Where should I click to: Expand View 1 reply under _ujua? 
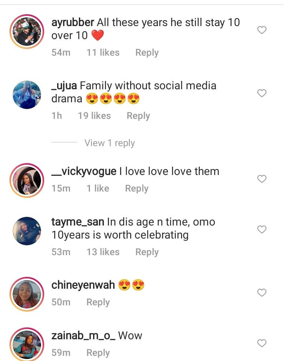pos(109,143)
